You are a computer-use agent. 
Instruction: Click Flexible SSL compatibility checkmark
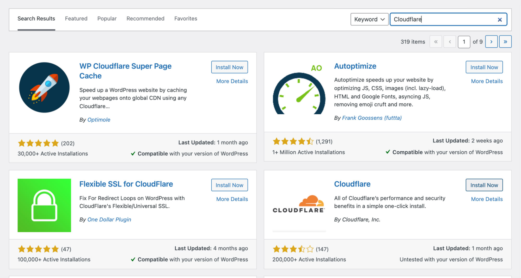(x=133, y=259)
